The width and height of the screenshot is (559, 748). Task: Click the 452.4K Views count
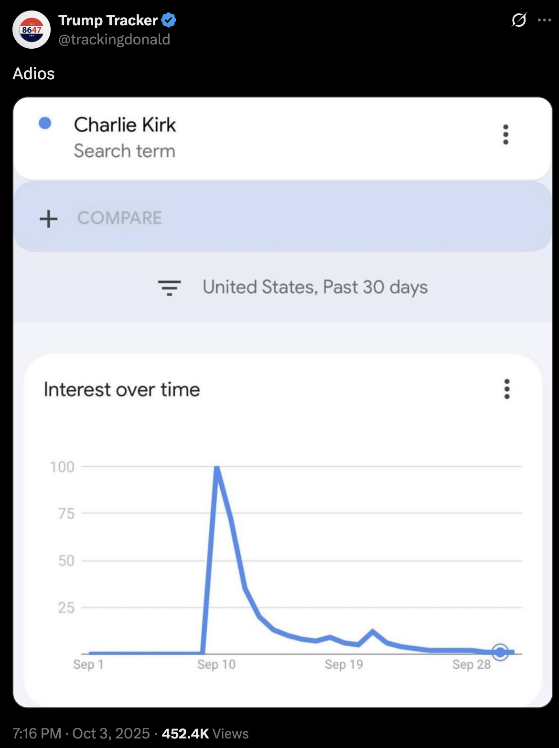pos(205,733)
